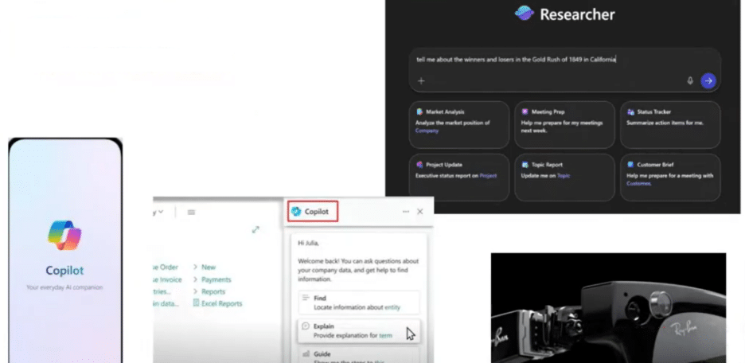Click the hamburger menu icon in the toolbar
This screenshot has width=745, height=363.
point(191,212)
